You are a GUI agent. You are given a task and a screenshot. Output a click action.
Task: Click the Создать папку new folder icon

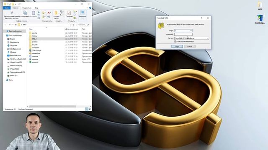[56, 13]
